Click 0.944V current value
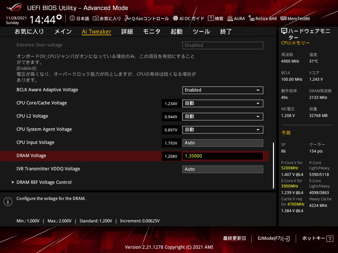338x253 pixels. (x=171, y=117)
